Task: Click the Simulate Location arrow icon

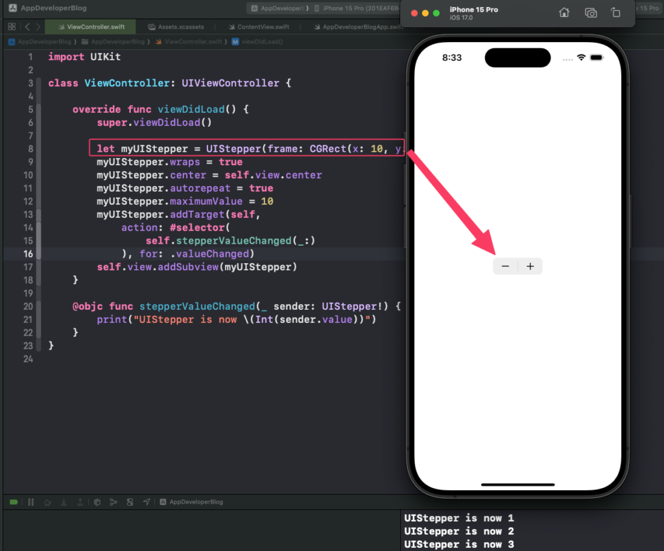Action: [147, 502]
